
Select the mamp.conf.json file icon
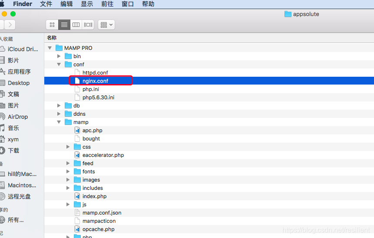point(77,213)
